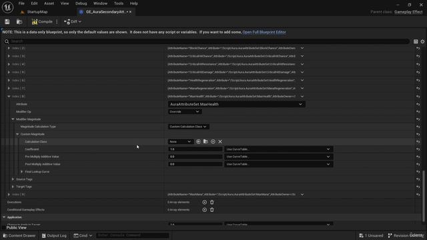Expand Index [5] modifier row
Screen dimensions: 427x240
point(9,72)
